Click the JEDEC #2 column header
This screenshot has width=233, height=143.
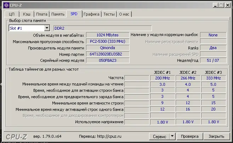click(188, 72)
